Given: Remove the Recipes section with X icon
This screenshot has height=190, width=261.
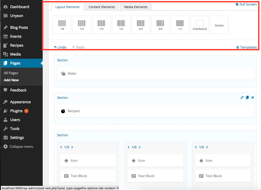Looking at the screenshot, I should (253, 97).
